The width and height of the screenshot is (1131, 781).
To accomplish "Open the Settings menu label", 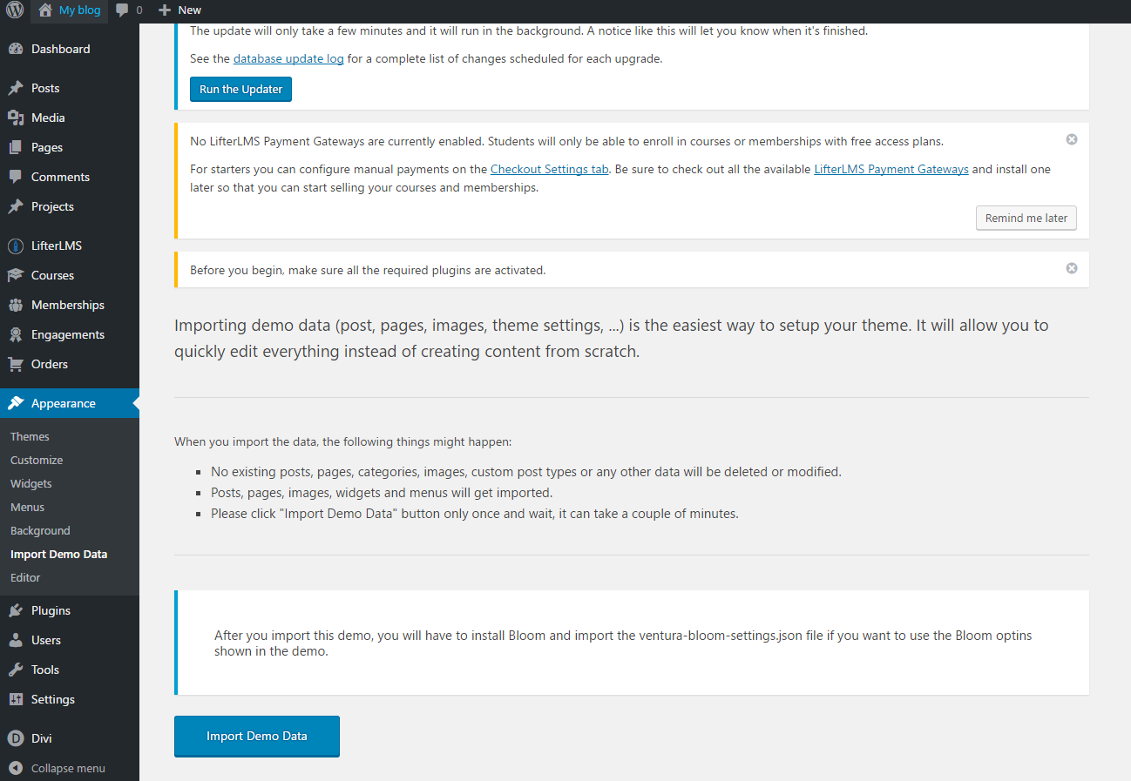I will (x=53, y=699).
